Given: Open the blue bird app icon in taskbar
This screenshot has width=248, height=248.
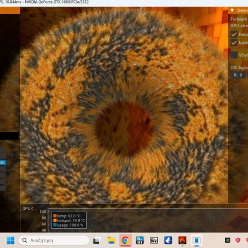Looking at the screenshot, I should [x=168, y=241].
